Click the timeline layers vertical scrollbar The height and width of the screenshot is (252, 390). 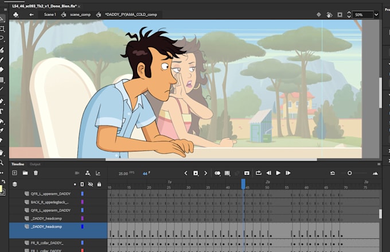click(x=380, y=214)
